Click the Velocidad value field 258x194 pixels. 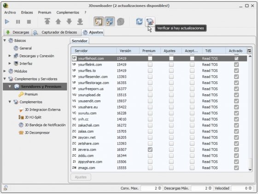click(x=240, y=188)
